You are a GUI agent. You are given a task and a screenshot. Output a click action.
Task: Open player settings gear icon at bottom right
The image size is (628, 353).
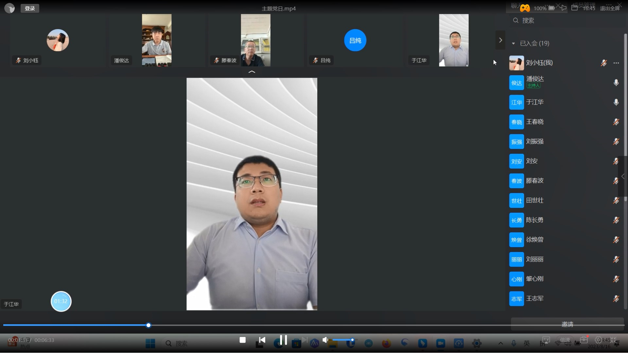coord(598,340)
